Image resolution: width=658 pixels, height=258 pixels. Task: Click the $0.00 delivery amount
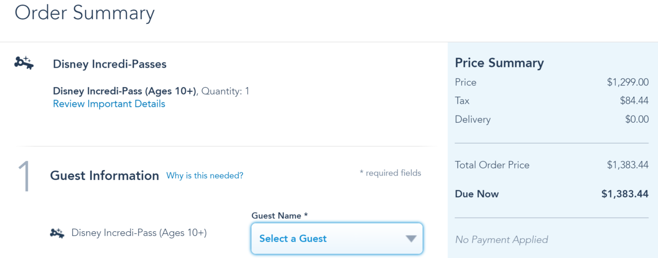[636, 119]
